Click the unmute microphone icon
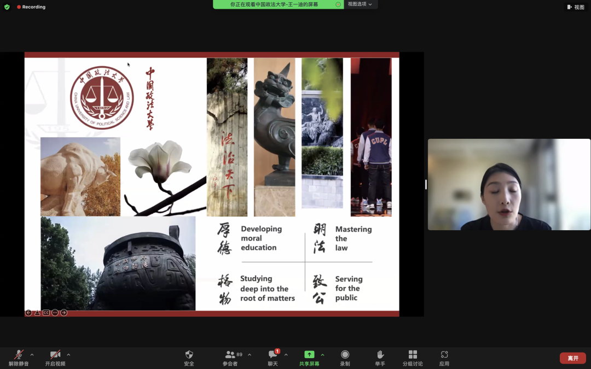Screen dimensions: 591x369 click(19, 355)
